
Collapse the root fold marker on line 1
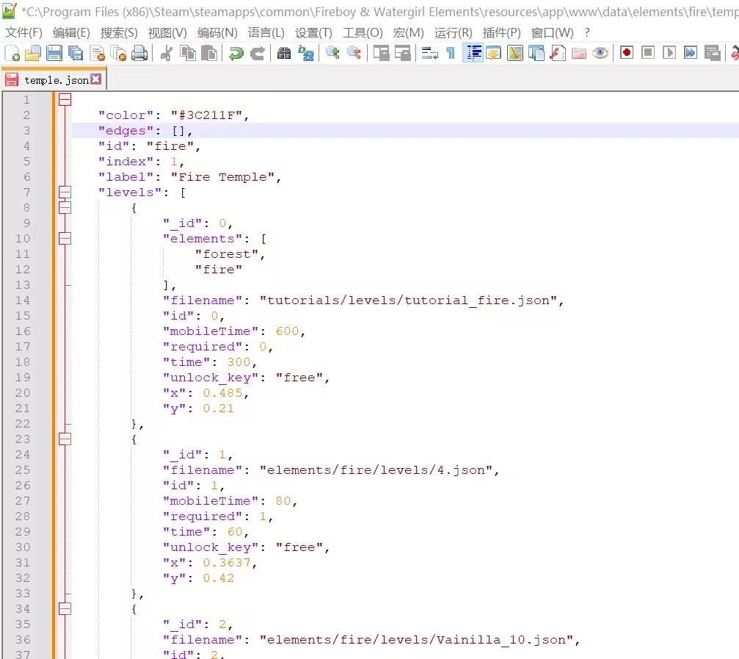tap(65, 99)
